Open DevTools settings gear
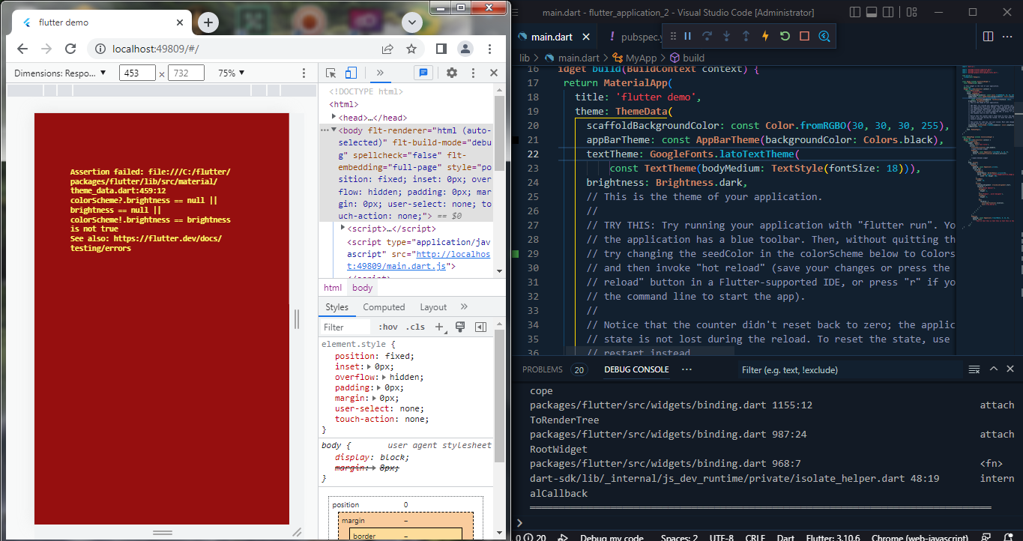1023x541 pixels. coord(452,73)
